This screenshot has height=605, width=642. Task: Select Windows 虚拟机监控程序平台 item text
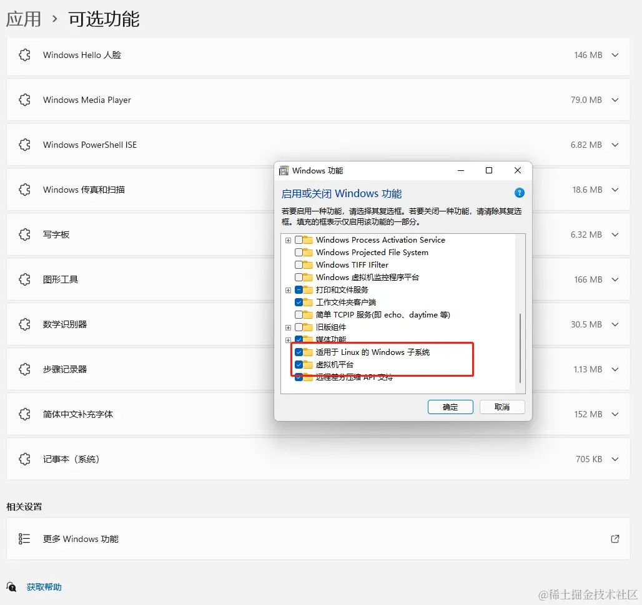367,278
